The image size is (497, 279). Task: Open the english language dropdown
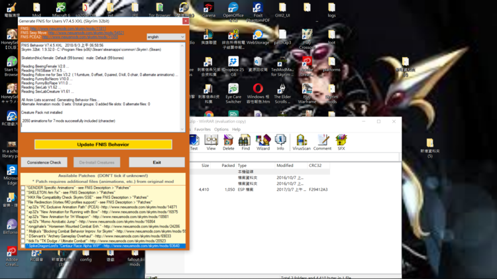coord(166,36)
